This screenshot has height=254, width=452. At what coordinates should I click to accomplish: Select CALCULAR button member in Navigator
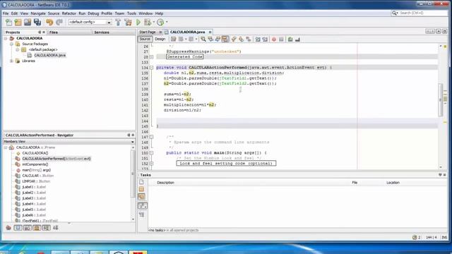pyautogui.click(x=37, y=176)
